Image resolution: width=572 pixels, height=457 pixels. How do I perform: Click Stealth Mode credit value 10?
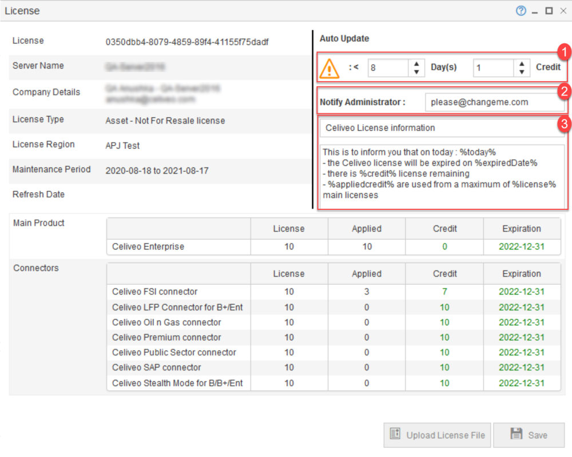444,383
